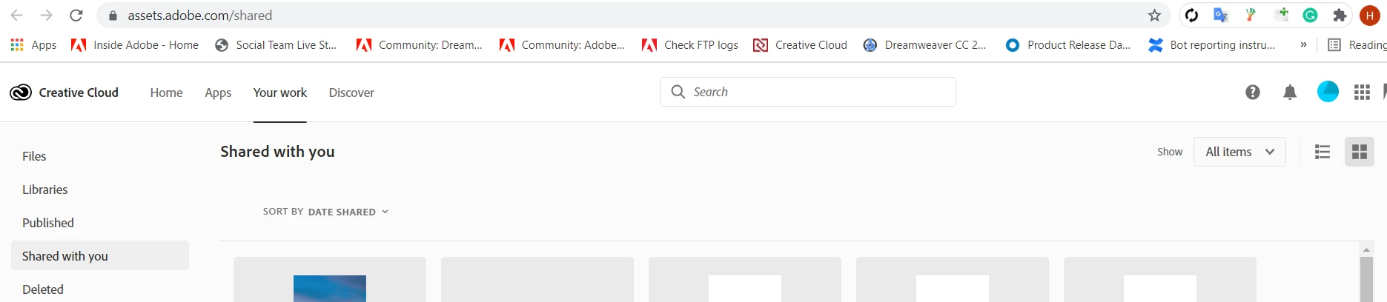The height and width of the screenshot is (302, 1387).
Task: Click the browser forward arrow
Action: [x=46, y=16]
